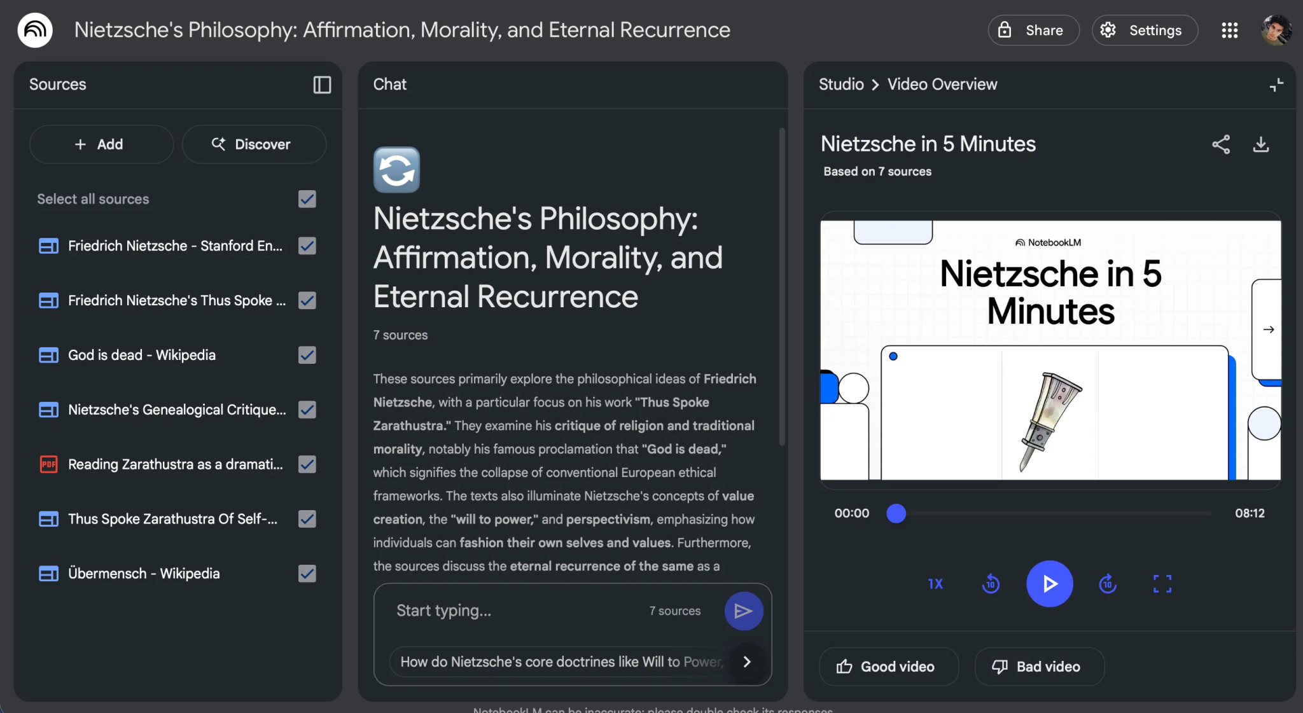Rewind the video by 10 seconds
1303x713 pixels.
[x=991, y=583]
